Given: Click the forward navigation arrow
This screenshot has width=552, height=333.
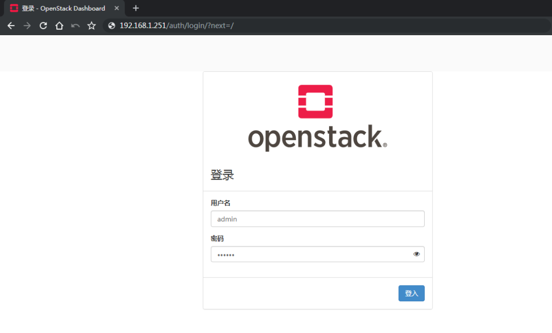Looking at the screenshot, I should tap(27, 25).
